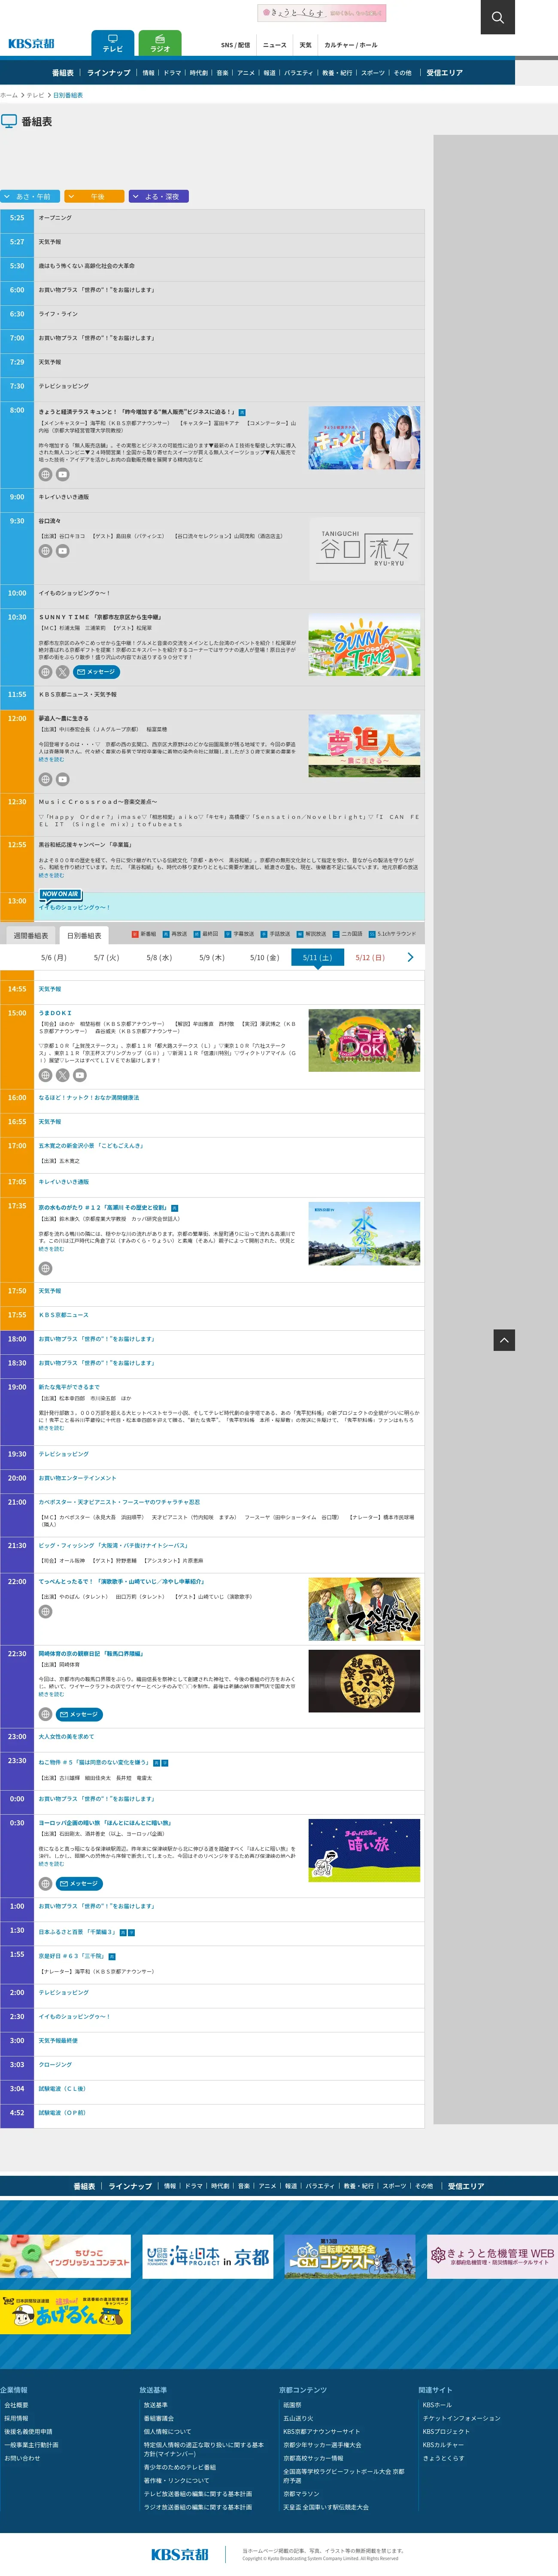The height and width of the screenshot is (2576, 558).
Task: Switch to the ラジオ tab
Action: [160, 43]
